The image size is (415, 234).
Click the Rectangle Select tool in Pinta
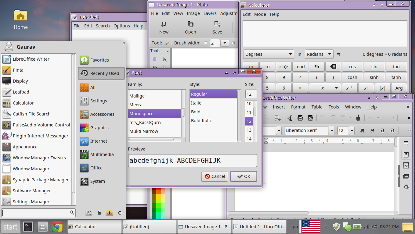tap(155, 59)
